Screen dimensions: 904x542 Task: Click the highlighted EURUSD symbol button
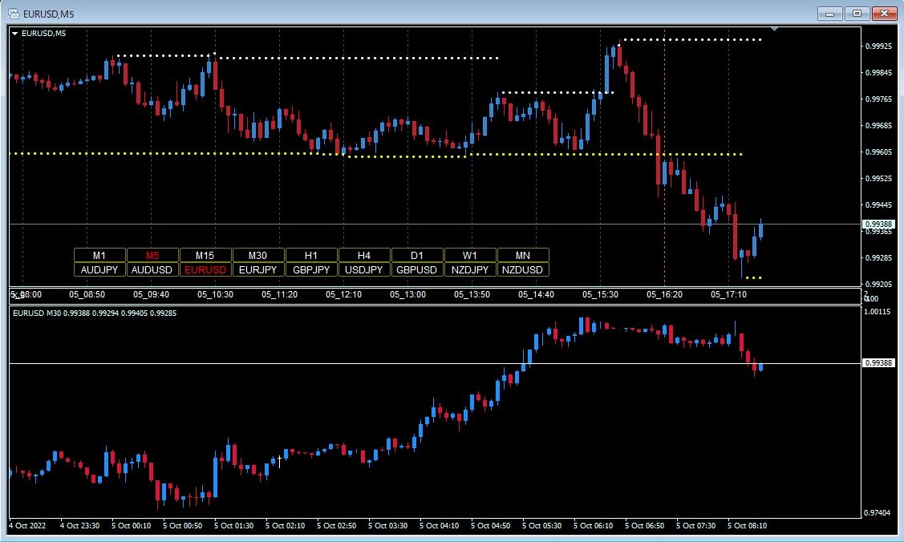pyautogui.click(x=205, y=269)
